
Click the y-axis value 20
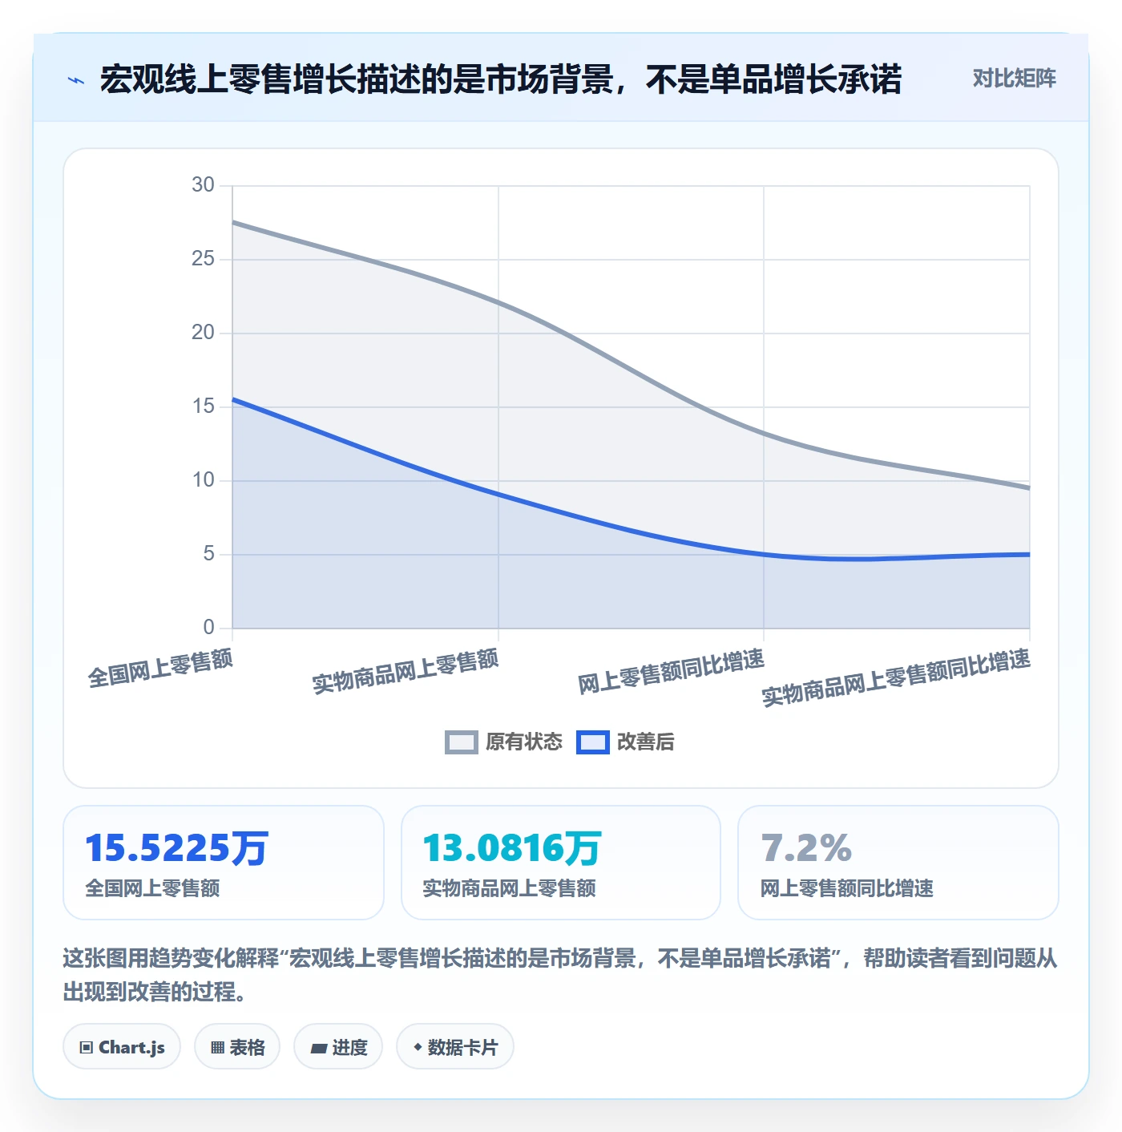pyautogui.click(x=203, y=333)
